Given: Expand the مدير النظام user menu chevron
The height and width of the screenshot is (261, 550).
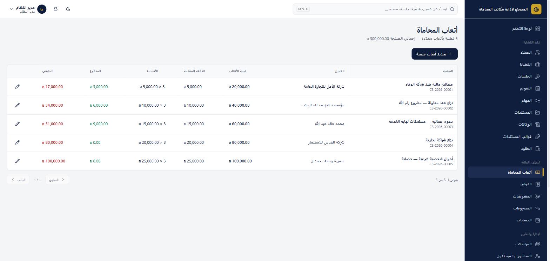Looking at the screenshot, I should [x=11, y=9].
